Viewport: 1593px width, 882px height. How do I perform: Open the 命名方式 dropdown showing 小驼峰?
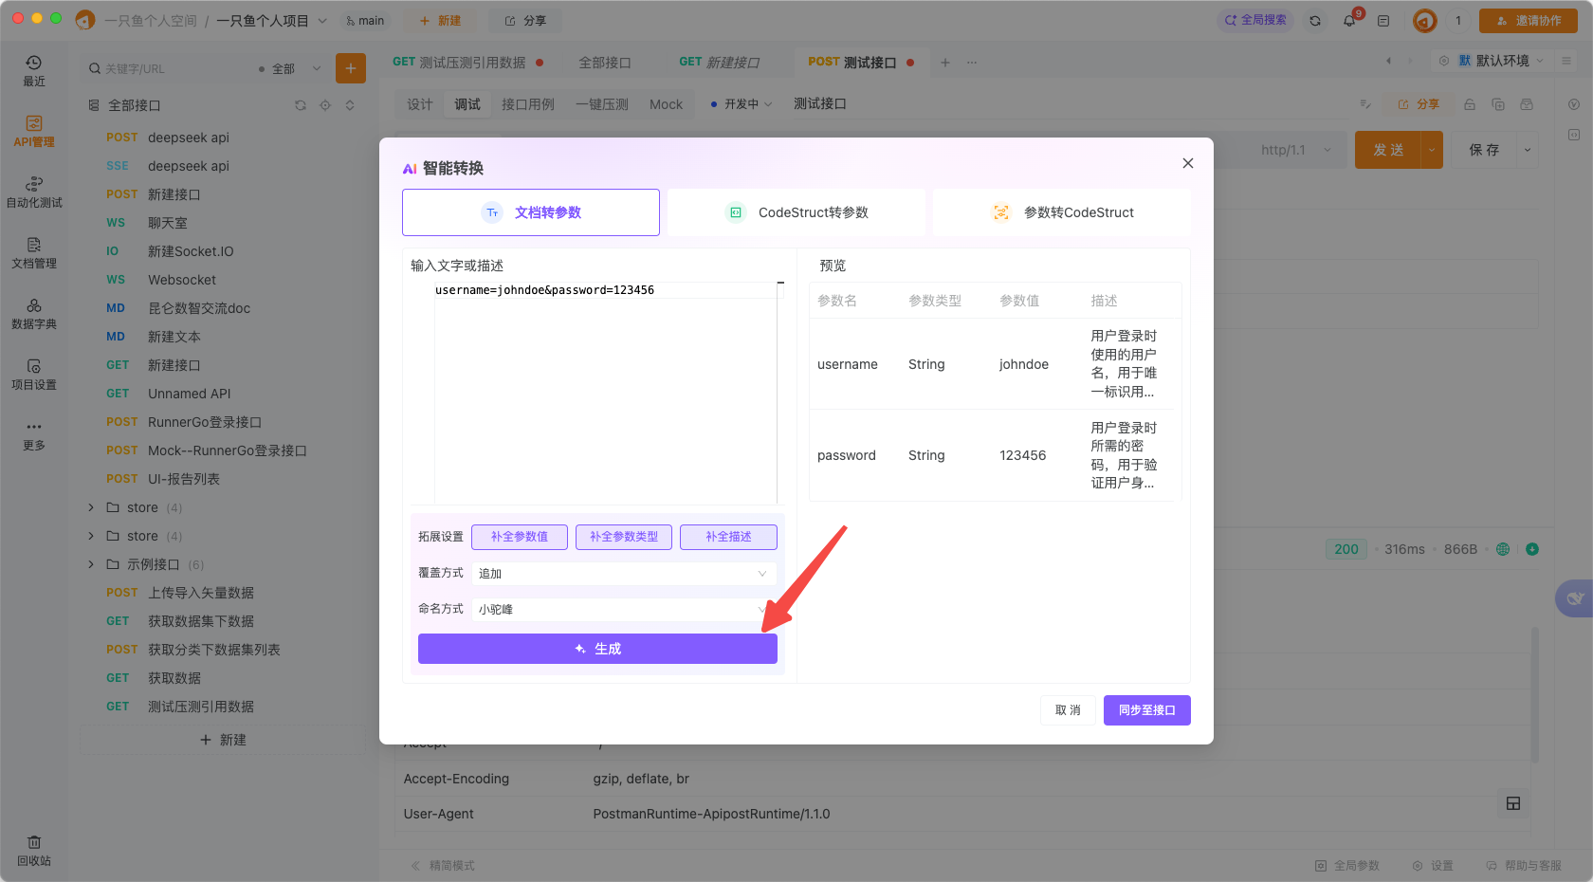[x=623, y=608]
